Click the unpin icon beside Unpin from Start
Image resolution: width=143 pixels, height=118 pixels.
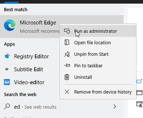click(x=67, y=54)
